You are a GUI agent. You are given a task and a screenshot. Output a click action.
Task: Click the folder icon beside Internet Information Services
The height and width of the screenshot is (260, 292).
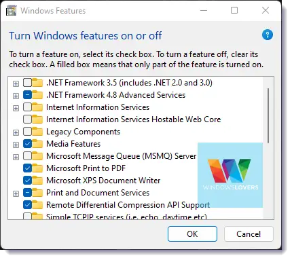[x=37, y=107]
